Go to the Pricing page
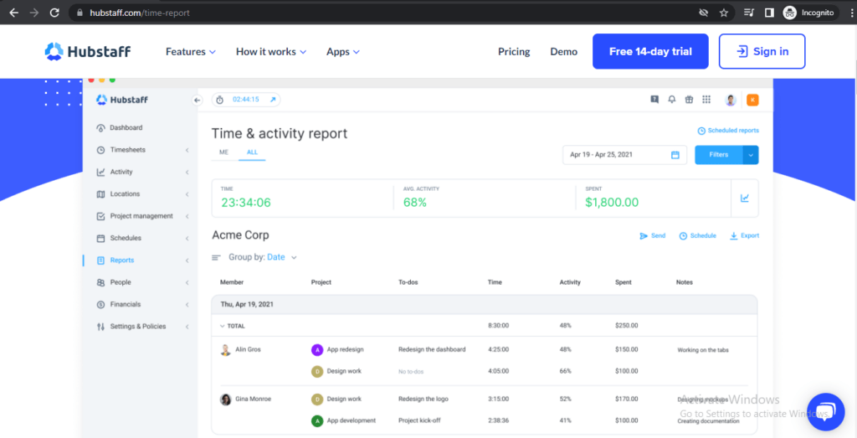The image size is (857, 438). pos(514,52)
